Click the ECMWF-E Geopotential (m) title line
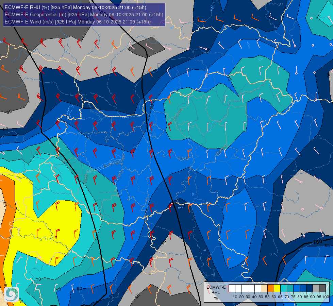The height and width of the screenshot is (306, 333). [84, 15]
